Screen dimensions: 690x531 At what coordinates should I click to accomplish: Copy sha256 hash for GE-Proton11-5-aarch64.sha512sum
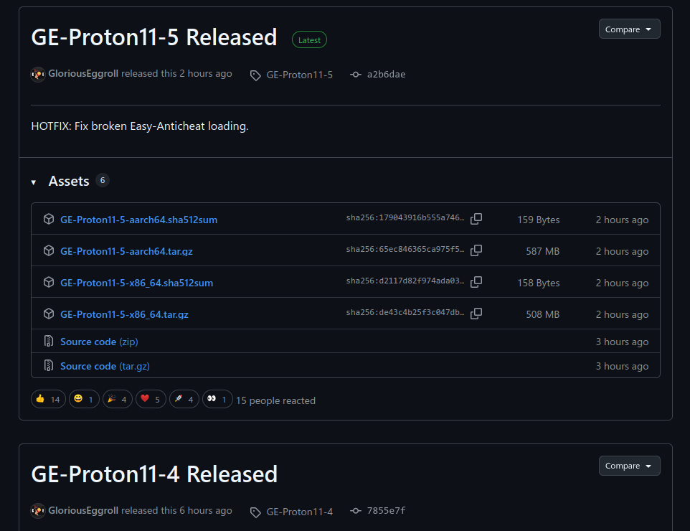point(476,219)
